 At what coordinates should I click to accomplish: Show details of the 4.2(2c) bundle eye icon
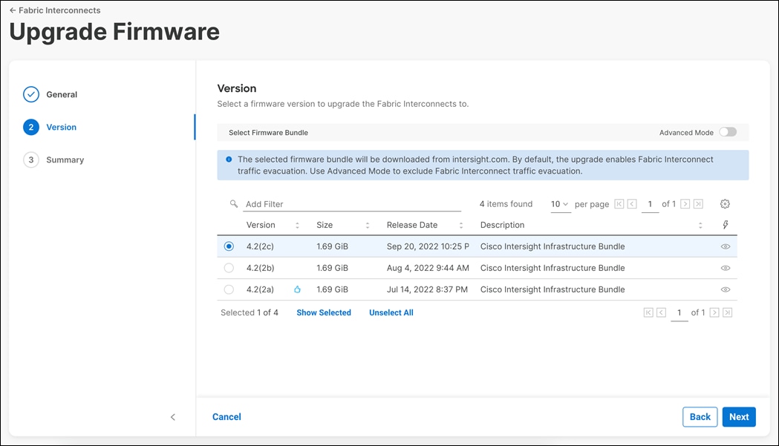coord(725,246)
